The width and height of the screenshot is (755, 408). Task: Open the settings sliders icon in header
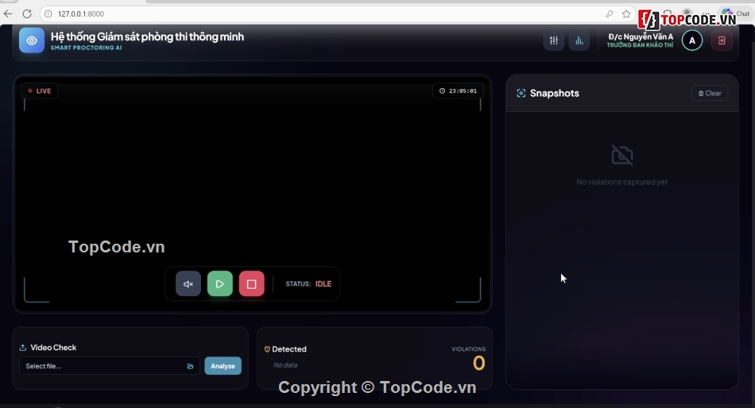(x=554, y=40)
